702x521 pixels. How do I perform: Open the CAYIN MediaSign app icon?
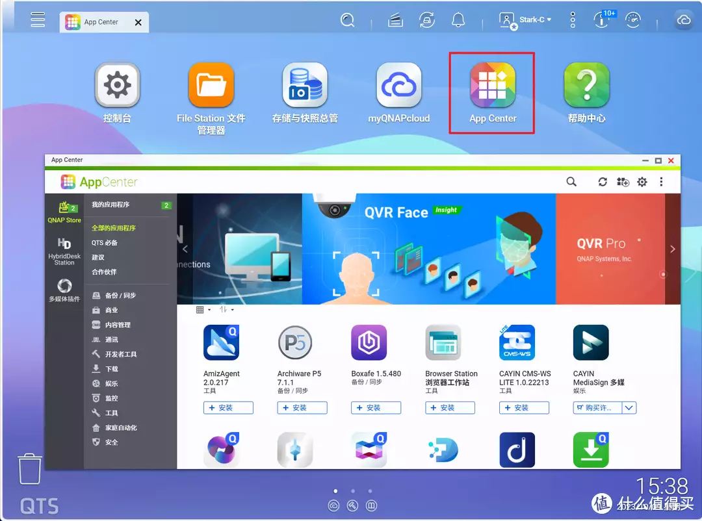click(590, 342)
